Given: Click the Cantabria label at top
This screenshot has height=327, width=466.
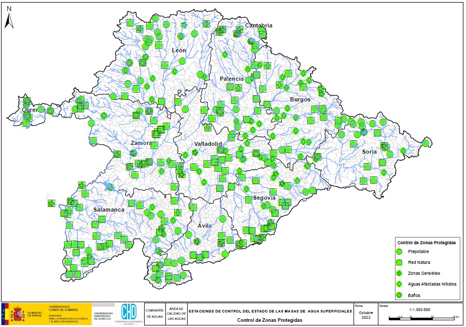Looking at the screenshot, I should click(x=259, y=25).
